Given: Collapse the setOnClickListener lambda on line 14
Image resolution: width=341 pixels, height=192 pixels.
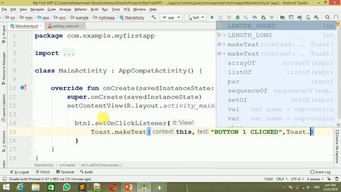Looking at the screenshot, I should [32, 123].
